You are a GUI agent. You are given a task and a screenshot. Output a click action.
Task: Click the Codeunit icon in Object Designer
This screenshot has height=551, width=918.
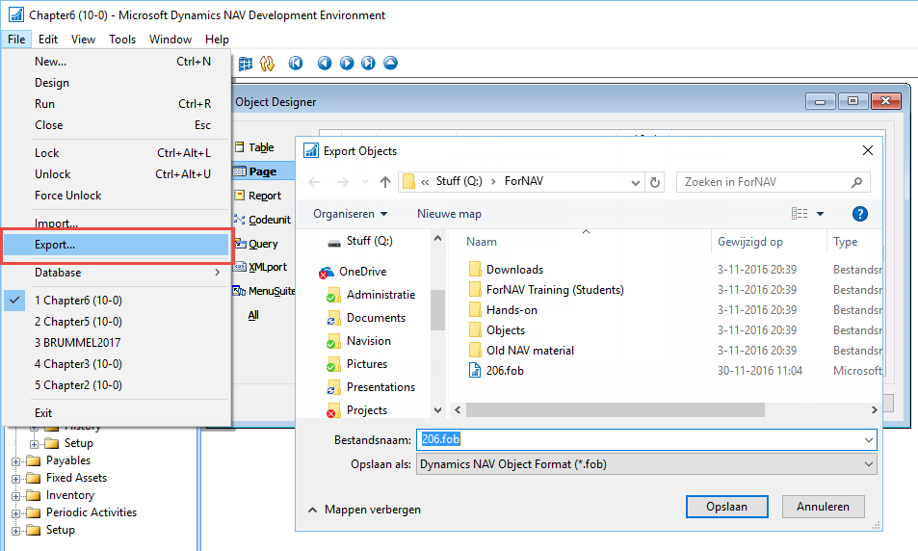point(240,220)
